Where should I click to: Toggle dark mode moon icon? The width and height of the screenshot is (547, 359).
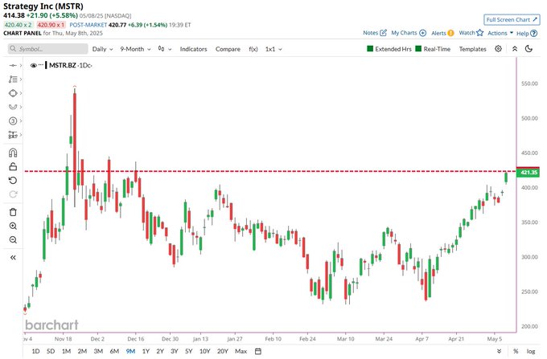pyautogui.click(x=528, y=49)
